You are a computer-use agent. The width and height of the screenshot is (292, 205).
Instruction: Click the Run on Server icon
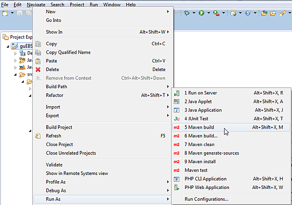(177, 93)
